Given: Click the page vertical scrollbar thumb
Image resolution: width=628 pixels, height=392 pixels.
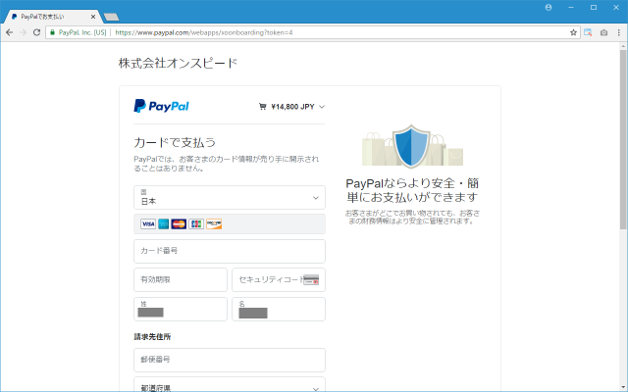Looking at the screenshot, I should [623, 139].
